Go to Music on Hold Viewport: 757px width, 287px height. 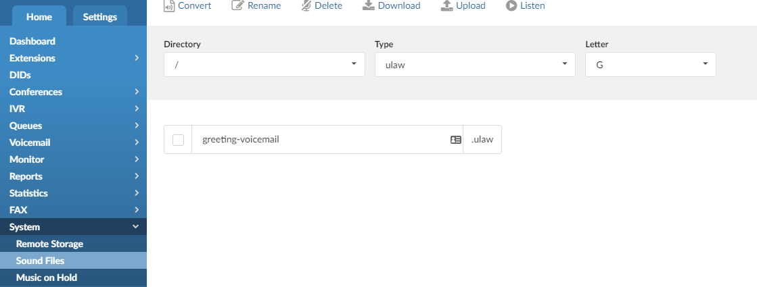(x=47, y=278)
